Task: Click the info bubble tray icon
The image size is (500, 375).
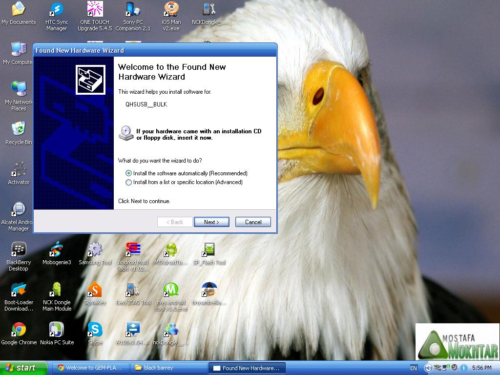Action: point(464,368)
